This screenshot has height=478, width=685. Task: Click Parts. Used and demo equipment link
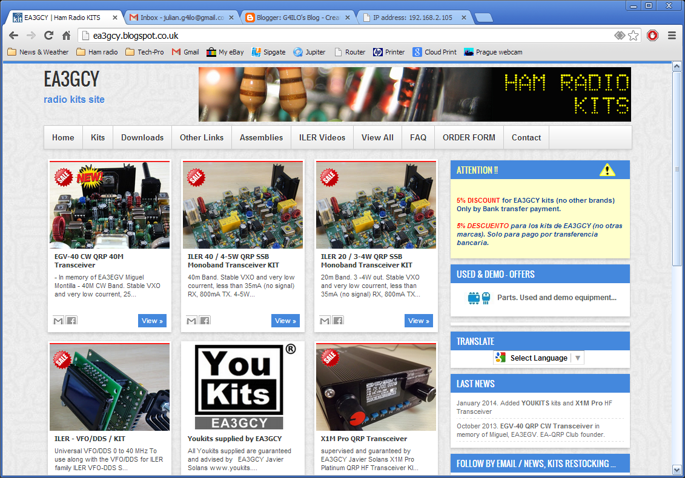coord(557,298)
